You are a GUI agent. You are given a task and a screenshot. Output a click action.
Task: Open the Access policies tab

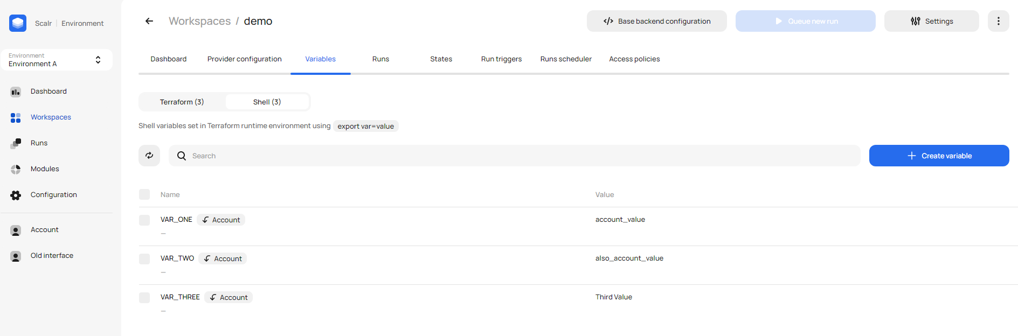(635, 59)
